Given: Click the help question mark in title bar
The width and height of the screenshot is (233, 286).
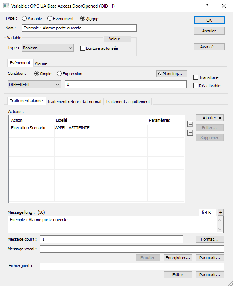Looking at the screenshot, I should (207, 6).
